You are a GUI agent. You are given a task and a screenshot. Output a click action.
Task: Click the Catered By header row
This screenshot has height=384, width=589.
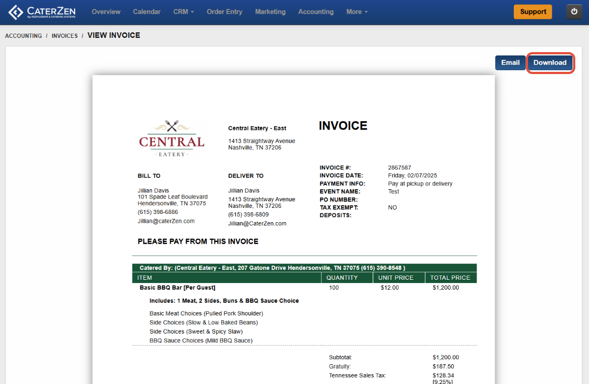(x=304, y=268)
